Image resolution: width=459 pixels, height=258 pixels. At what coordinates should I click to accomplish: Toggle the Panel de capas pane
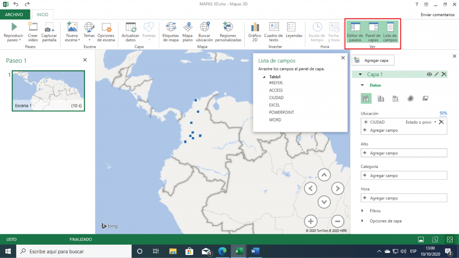click(373, 32)
